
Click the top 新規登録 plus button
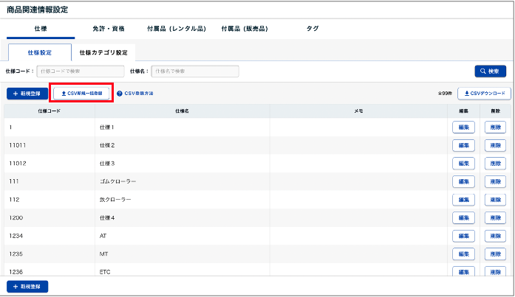[x=27, y=94]
